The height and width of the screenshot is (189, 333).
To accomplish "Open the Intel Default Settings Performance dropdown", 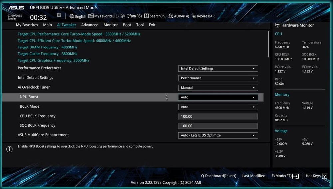I will (218, 78).
